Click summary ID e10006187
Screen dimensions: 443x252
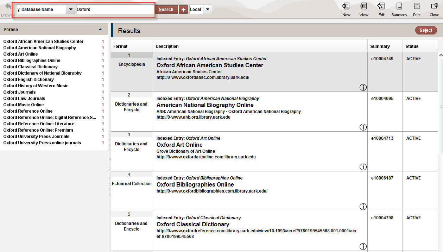[382, 178]
